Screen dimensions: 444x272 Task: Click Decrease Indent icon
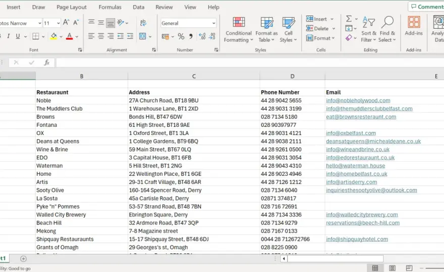click(121, 36)
